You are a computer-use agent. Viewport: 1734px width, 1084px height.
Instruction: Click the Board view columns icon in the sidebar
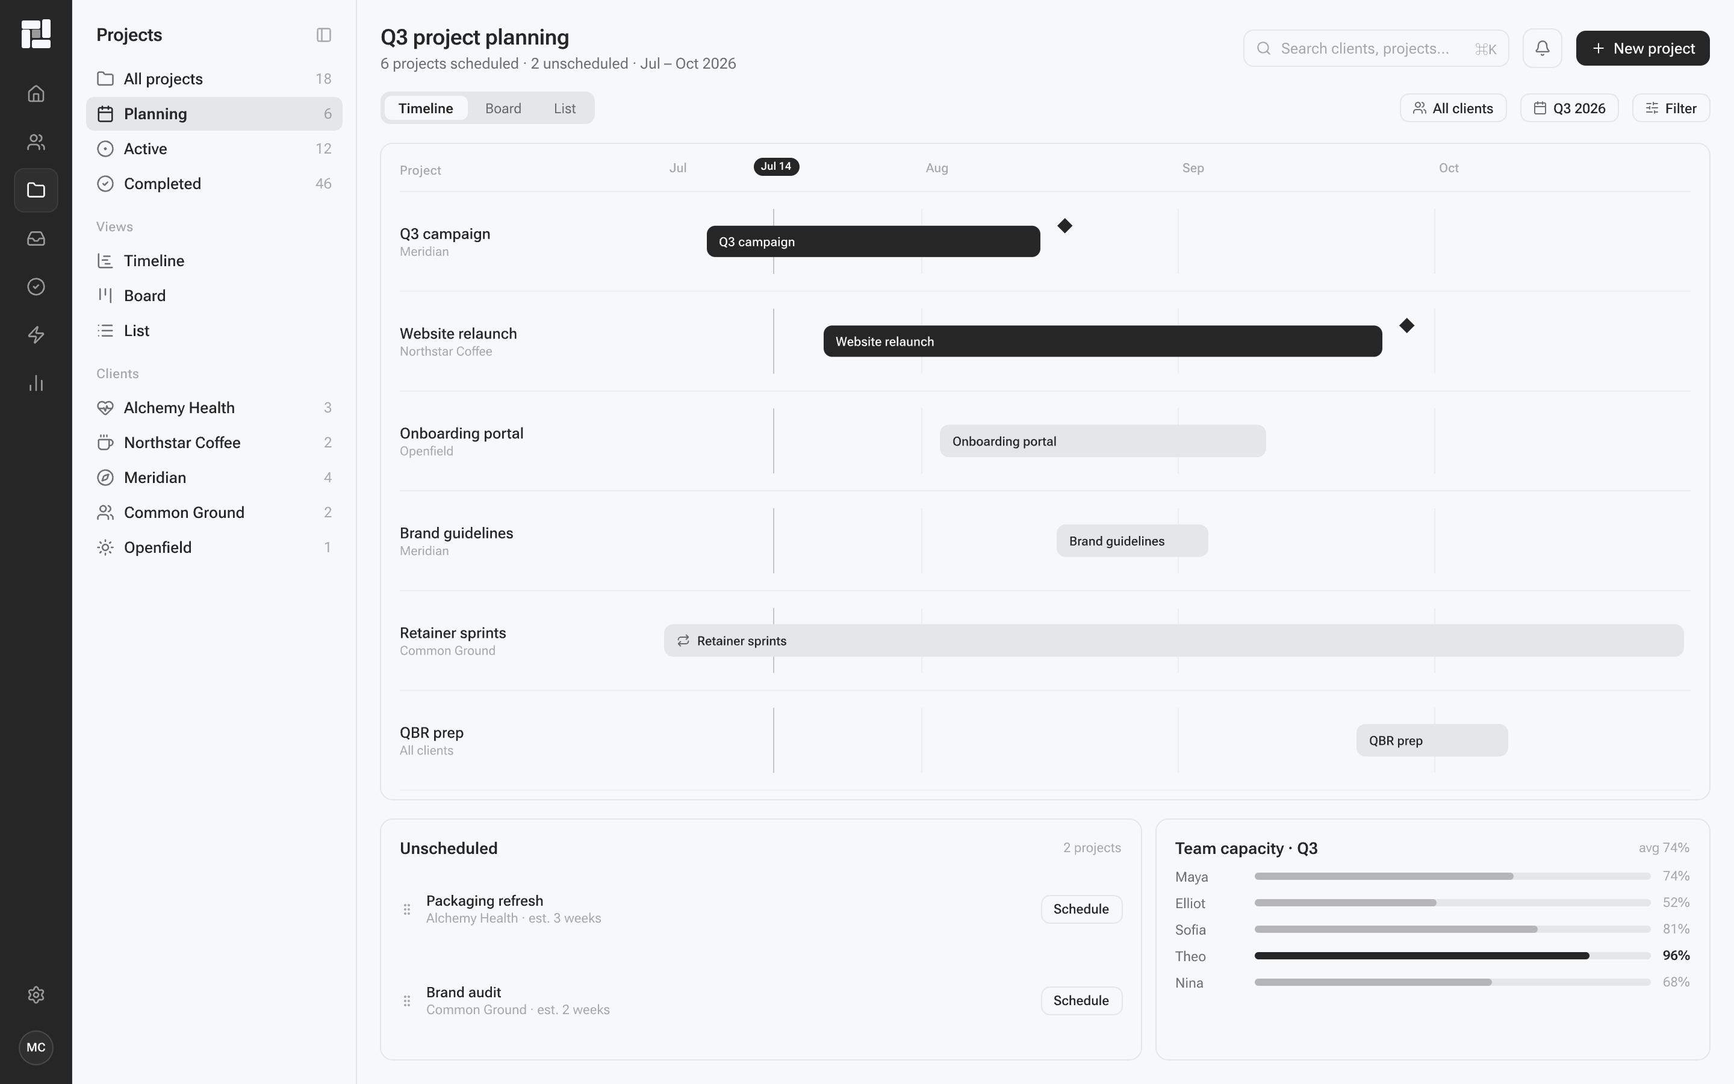(x=105, y=295)
